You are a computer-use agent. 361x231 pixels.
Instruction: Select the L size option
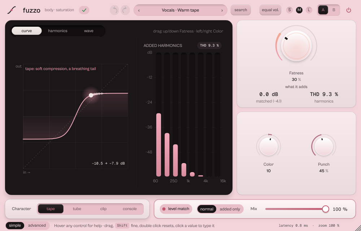[309, 10]
